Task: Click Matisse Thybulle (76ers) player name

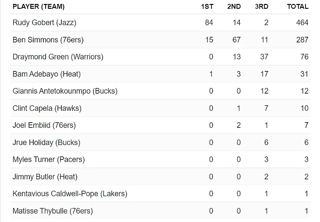Action: coord(53,211)
